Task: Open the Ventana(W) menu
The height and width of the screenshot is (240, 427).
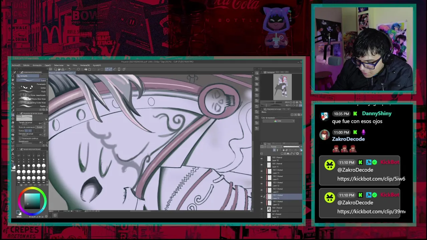Action: (85, 65)
